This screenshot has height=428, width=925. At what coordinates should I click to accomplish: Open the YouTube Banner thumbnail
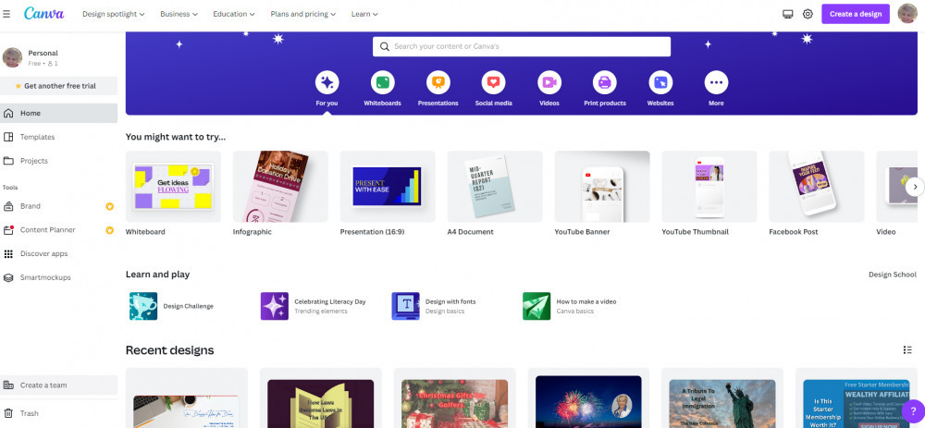pyautogui.click(x=602, y=187)
